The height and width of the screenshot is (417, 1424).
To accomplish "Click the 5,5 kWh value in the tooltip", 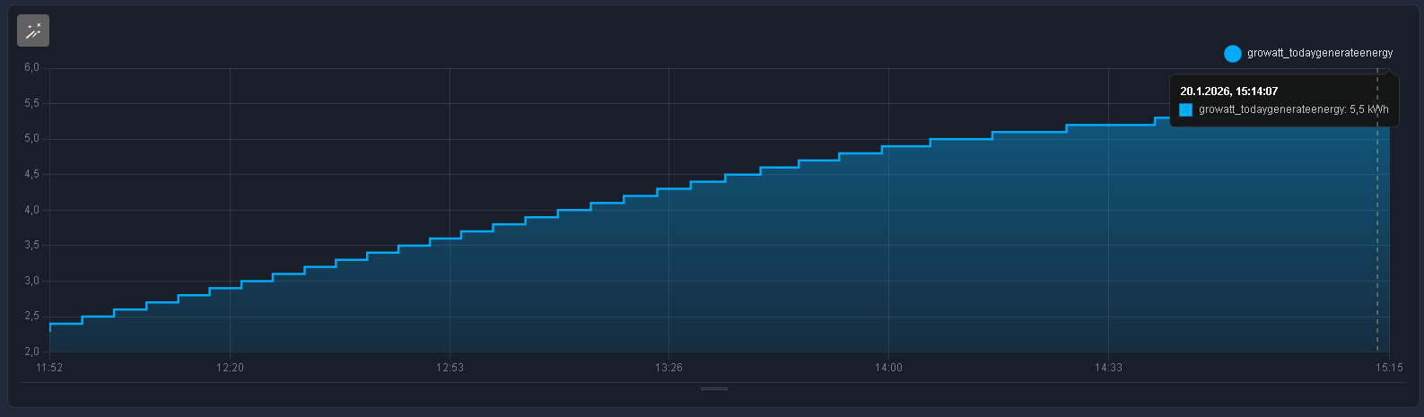I will (x=1368, y=109).
